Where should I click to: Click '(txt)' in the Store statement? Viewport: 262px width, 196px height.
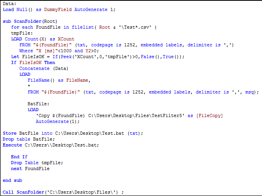tap(134, 134)
